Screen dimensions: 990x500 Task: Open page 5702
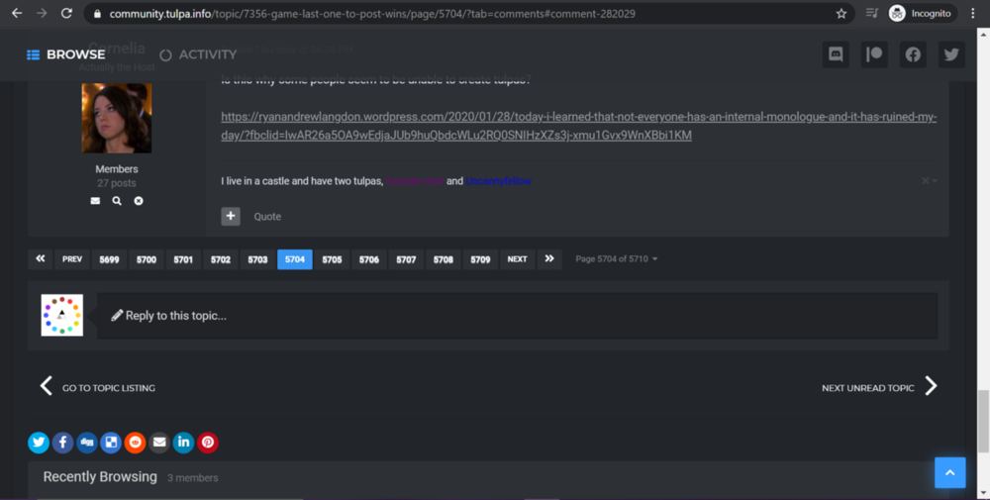[x=221, y=259]
